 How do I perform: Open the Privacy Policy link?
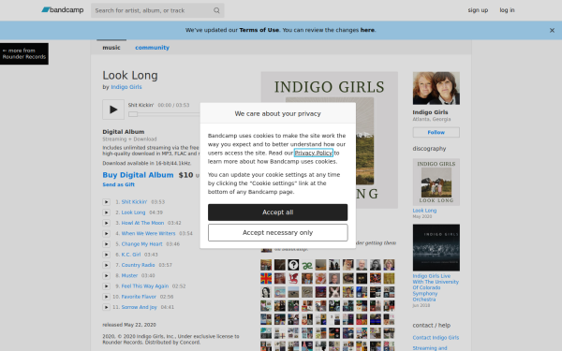click(314, 153)
